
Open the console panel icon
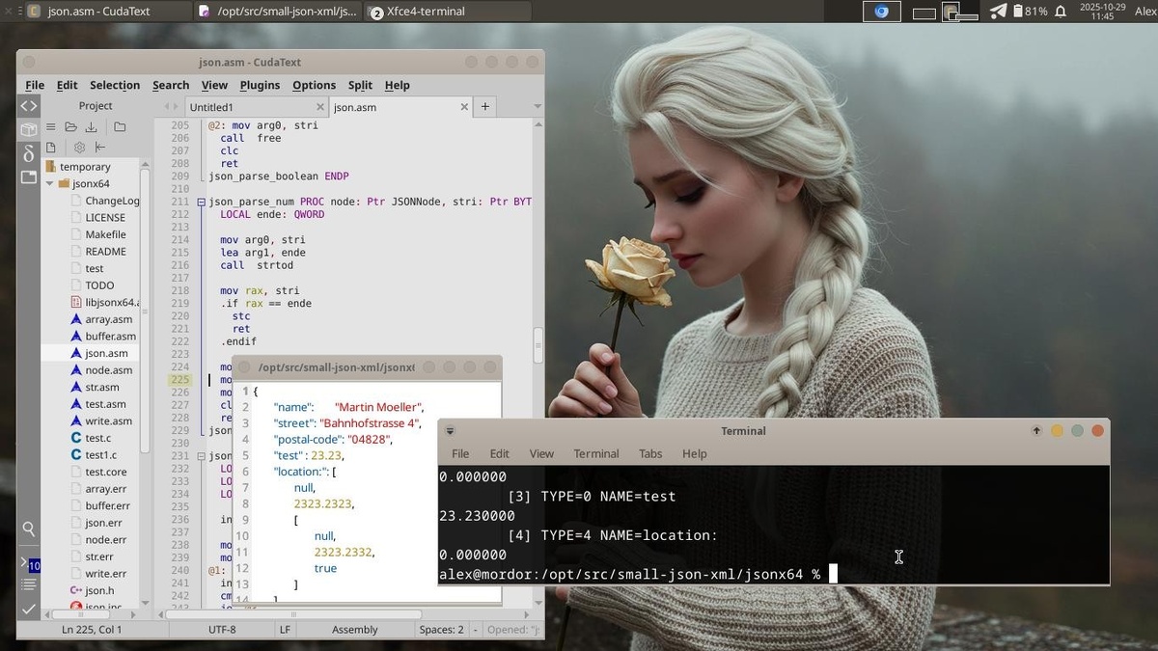pyautogui.click(x=30, y=564)
